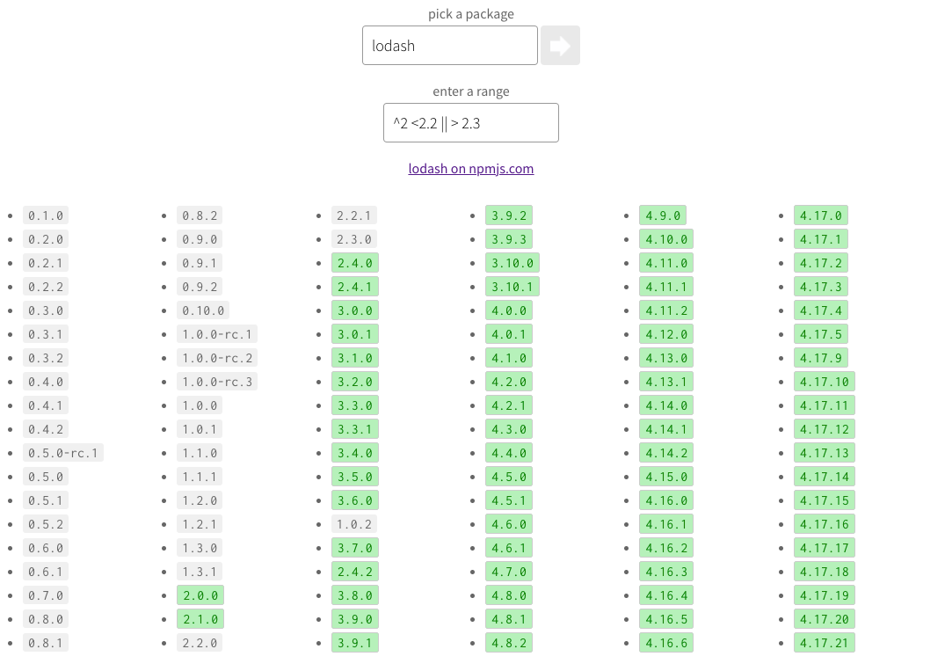This screenshot has width=945, height=671.
Task: Click version 3.10.1 badge
Action: click(x=512, y=287)
